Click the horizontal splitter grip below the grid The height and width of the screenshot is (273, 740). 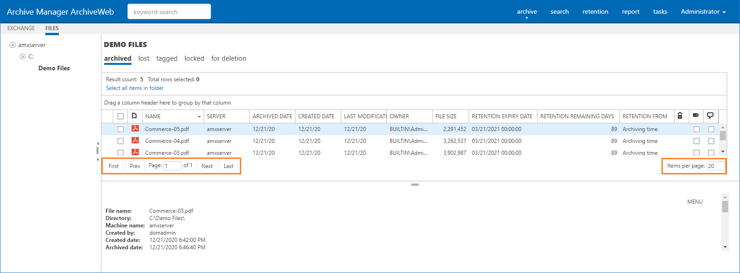[415, 185]
